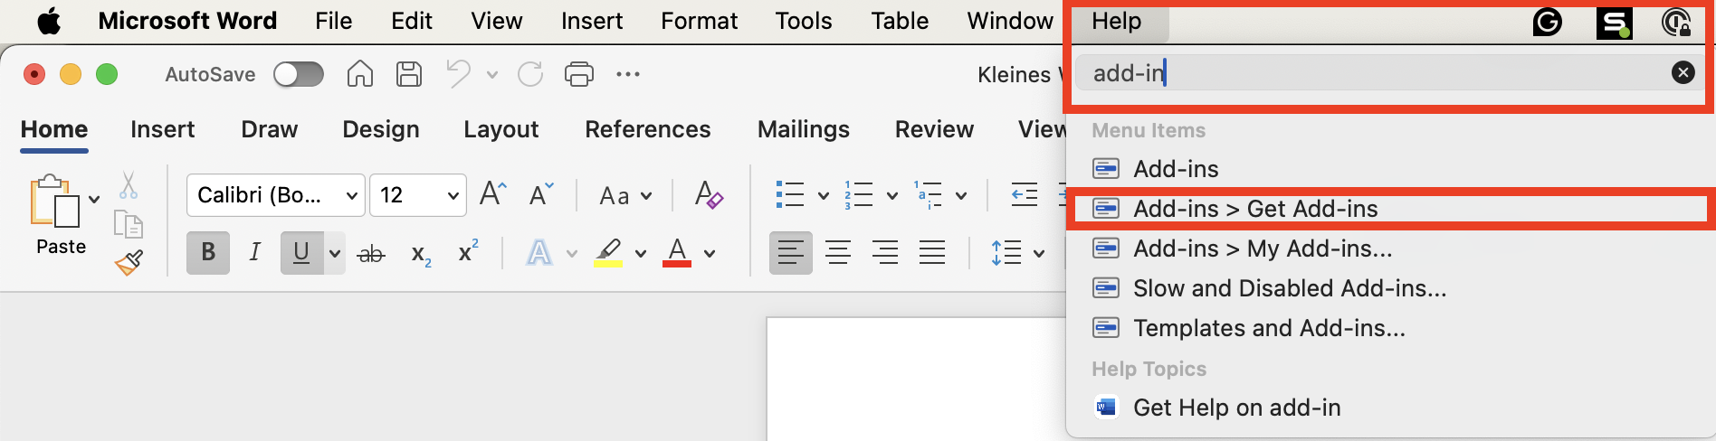Click the Save disk icon
This screenshot has height=441, width=1716.
409,74
